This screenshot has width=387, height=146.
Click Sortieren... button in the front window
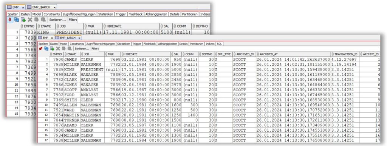[82, 49]
